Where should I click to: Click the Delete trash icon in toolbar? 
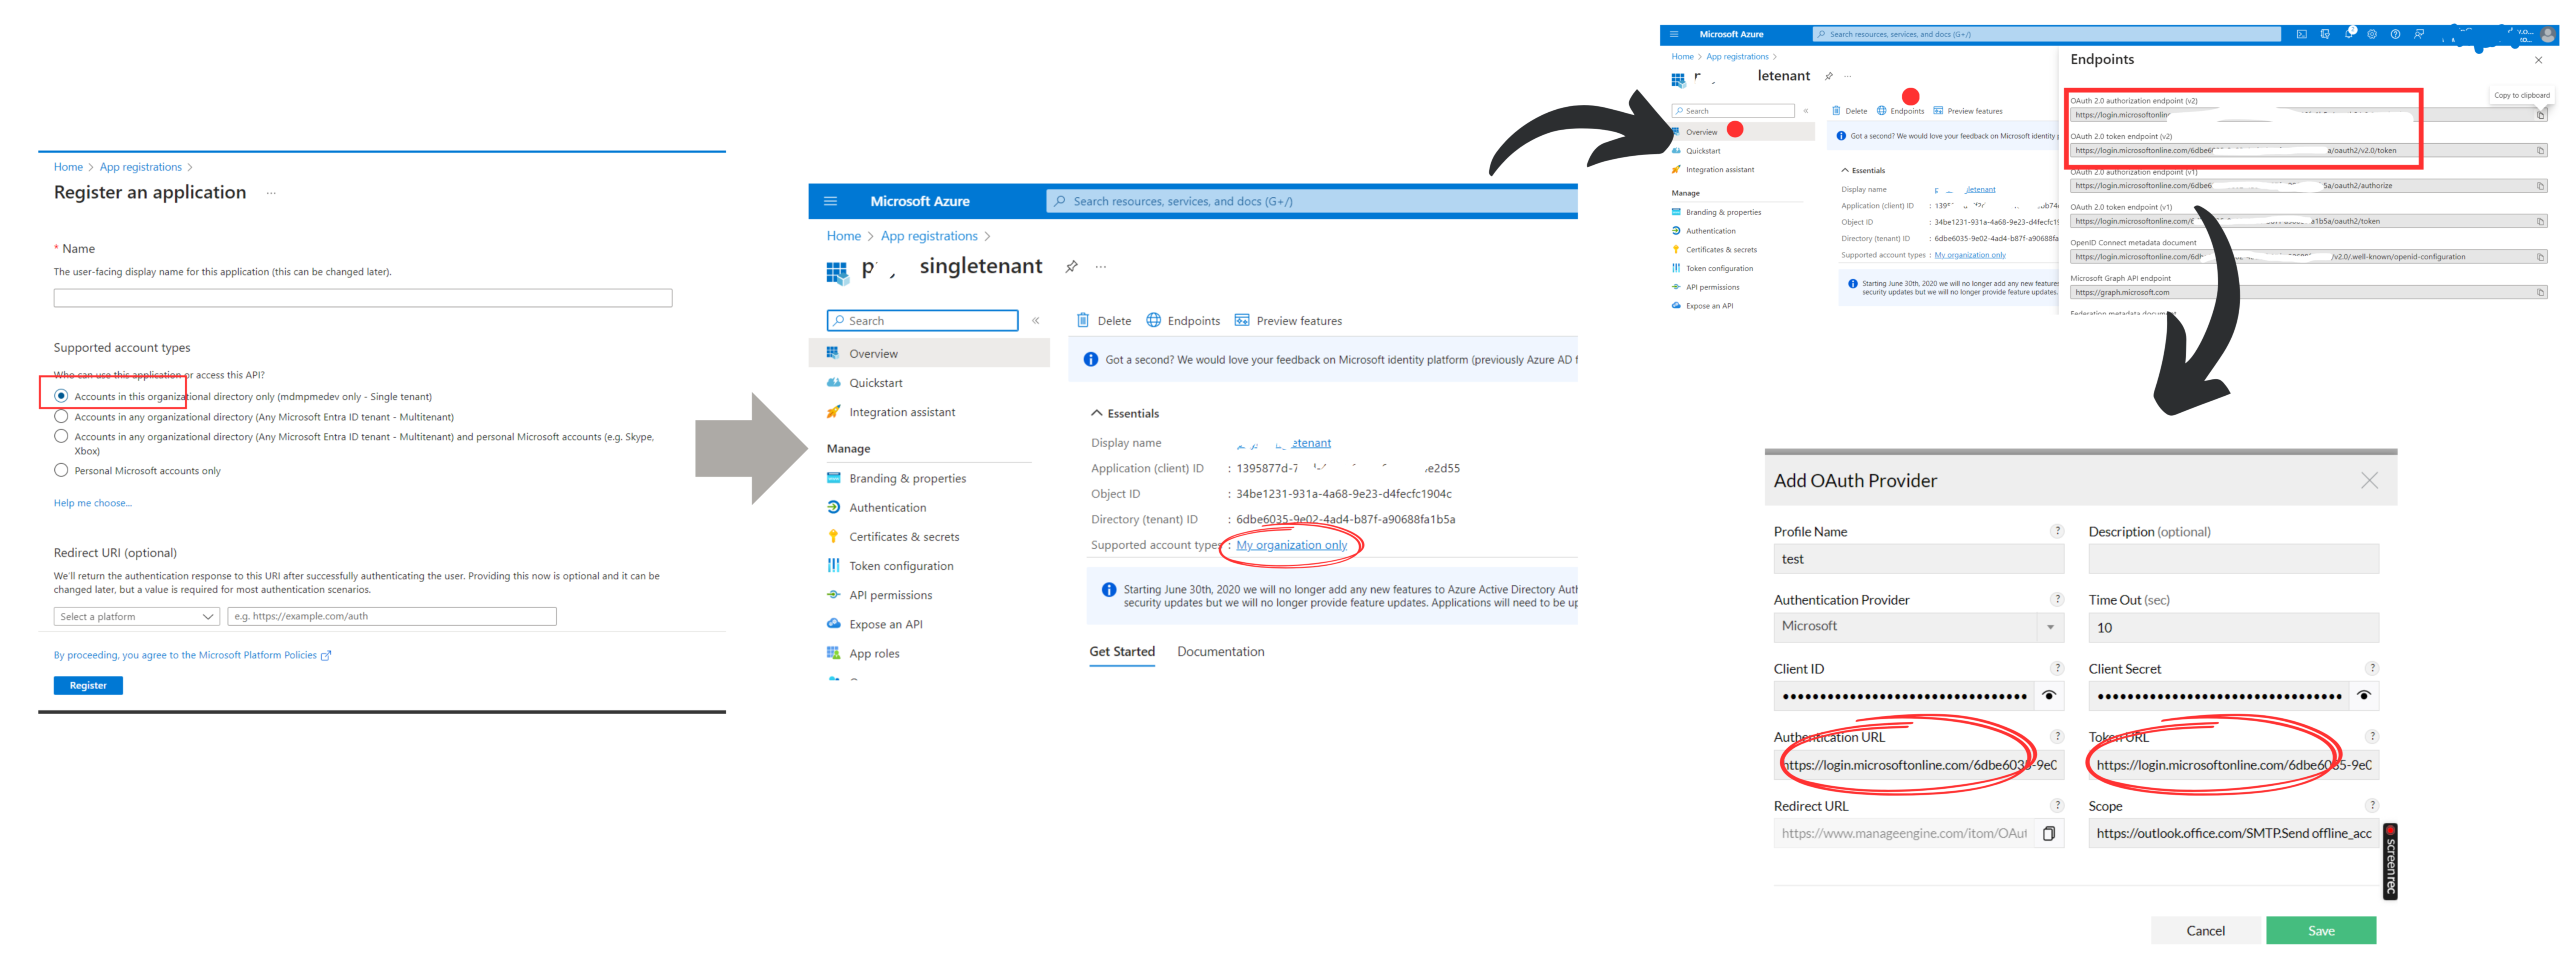1082,320
